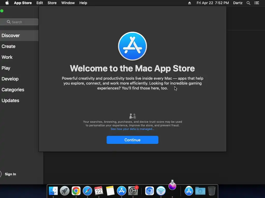Open the Store menu

pyautogui.click(x=52, y=3)
